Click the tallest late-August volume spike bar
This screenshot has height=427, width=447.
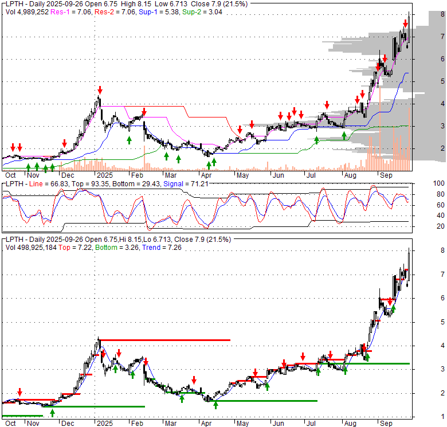(x=380, y=129)
